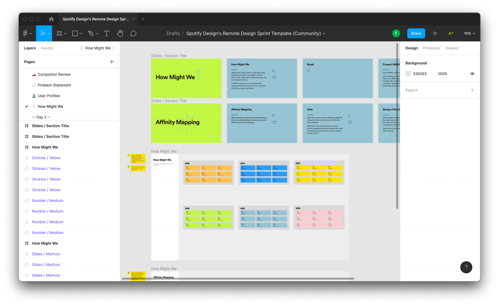
Task: Click component icon of first Stickies / Yellow layer
Action: pyautogui.click(x=27, y=158)
